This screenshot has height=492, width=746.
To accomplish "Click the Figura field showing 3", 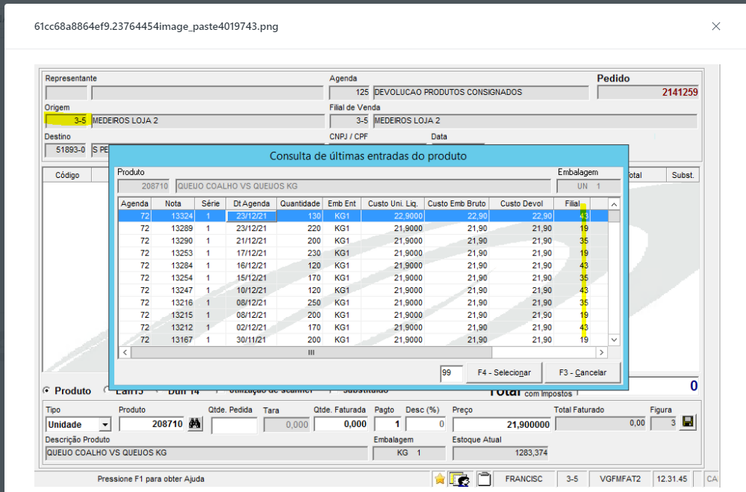I will (x=664, y=422).
